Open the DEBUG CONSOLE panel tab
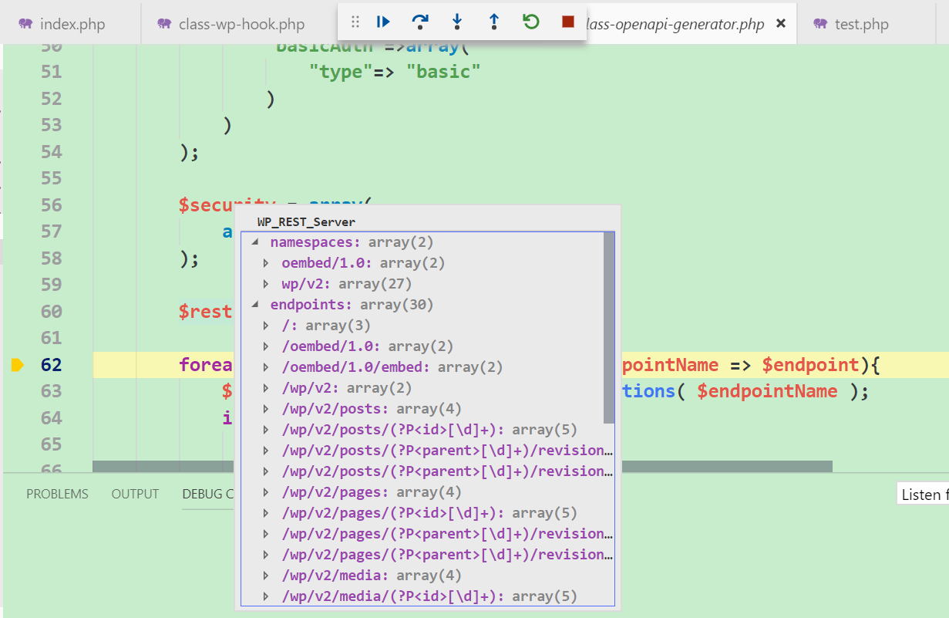Image resolution: width=949 pixels, height=618 pixels. tap(208, 494)
